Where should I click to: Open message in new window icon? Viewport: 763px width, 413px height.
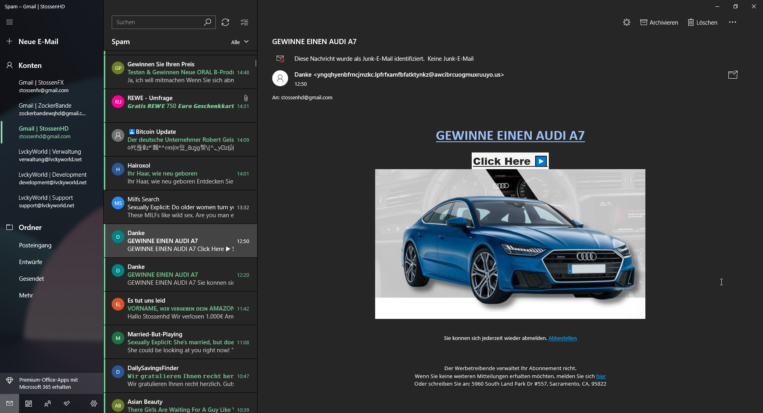click(732, 75)
